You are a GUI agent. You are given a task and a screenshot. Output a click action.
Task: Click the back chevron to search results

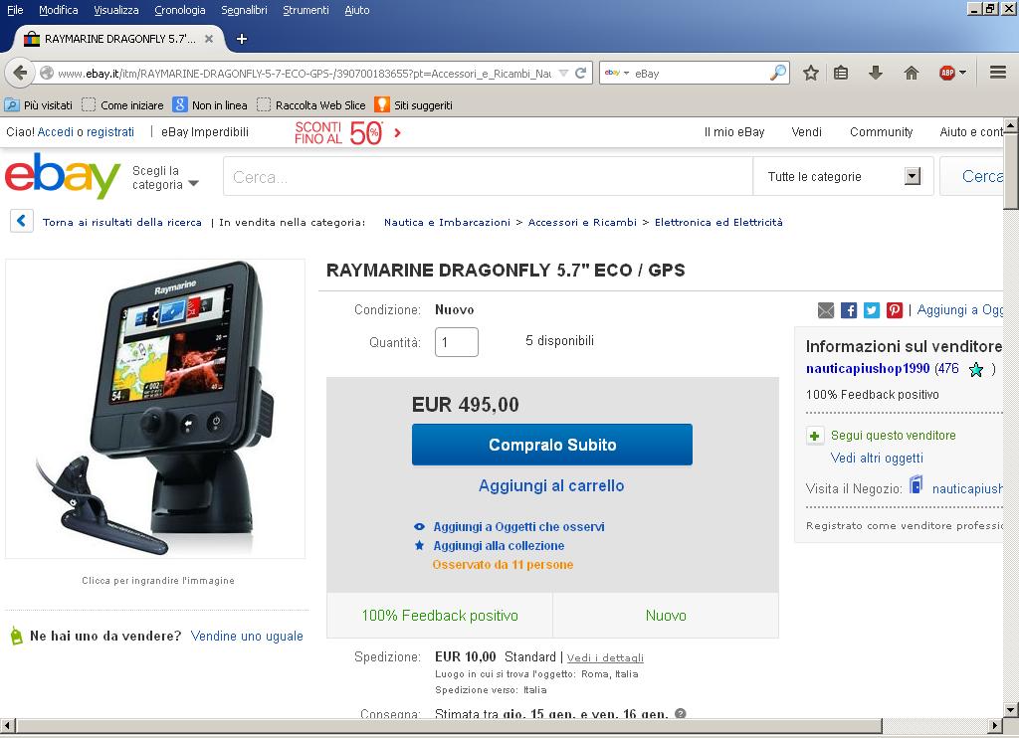click(22, 221)
